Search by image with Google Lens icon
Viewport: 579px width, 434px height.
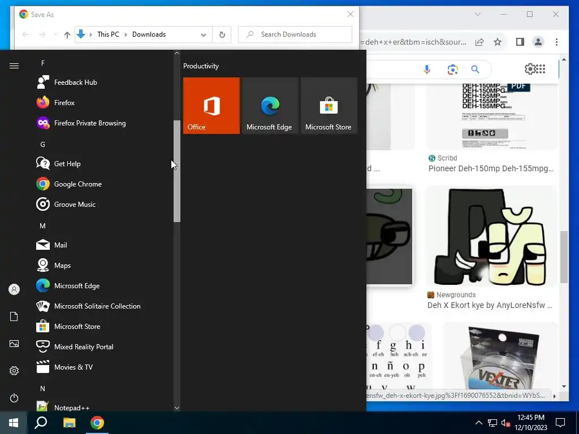453,69
